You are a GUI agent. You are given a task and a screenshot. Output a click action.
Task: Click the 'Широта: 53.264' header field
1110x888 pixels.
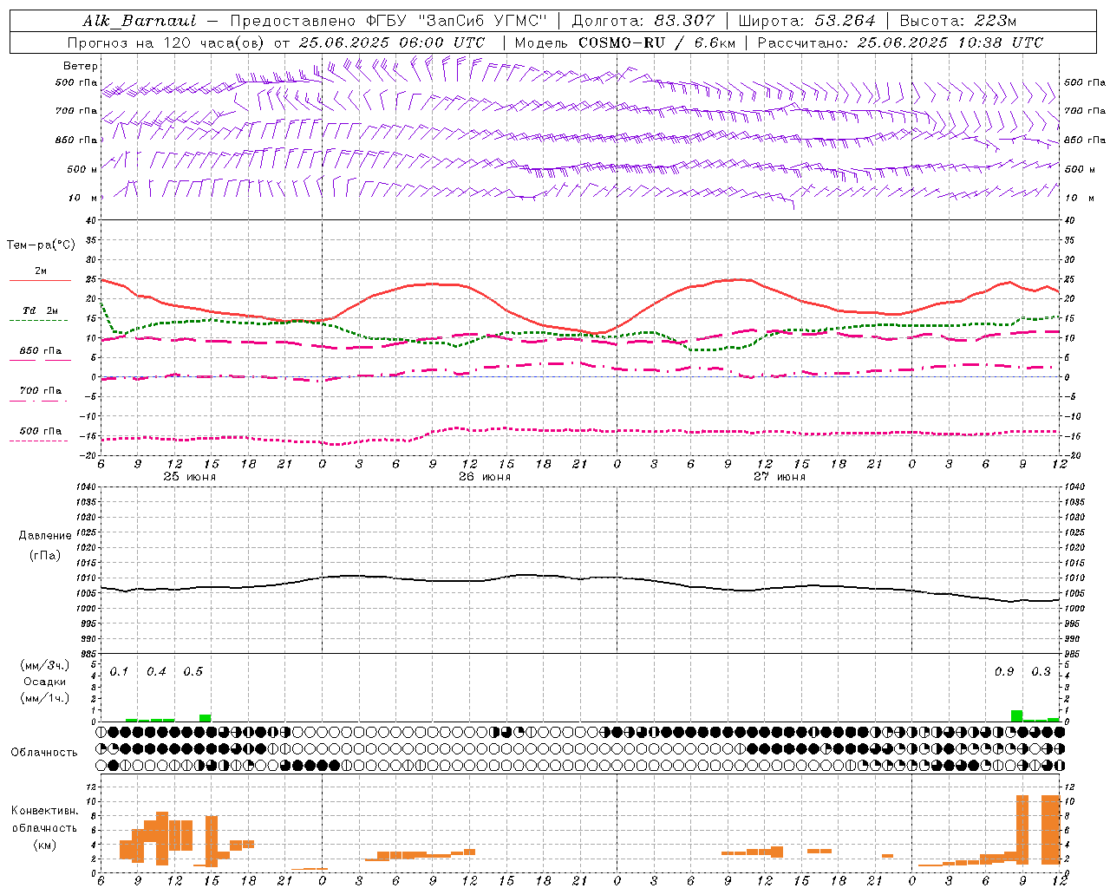coord(806,21)
